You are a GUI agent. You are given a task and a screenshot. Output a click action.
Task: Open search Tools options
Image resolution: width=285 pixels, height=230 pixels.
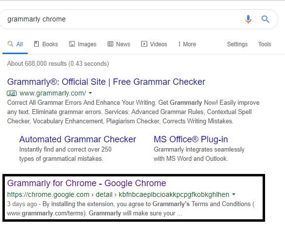(x=265, y=44)
